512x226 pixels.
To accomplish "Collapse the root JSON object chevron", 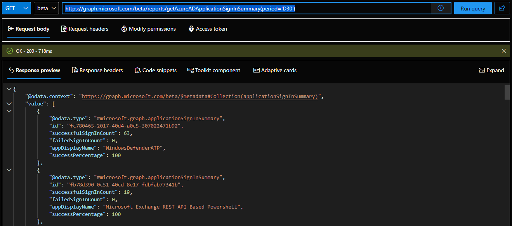I will click(x=9, y=89).
